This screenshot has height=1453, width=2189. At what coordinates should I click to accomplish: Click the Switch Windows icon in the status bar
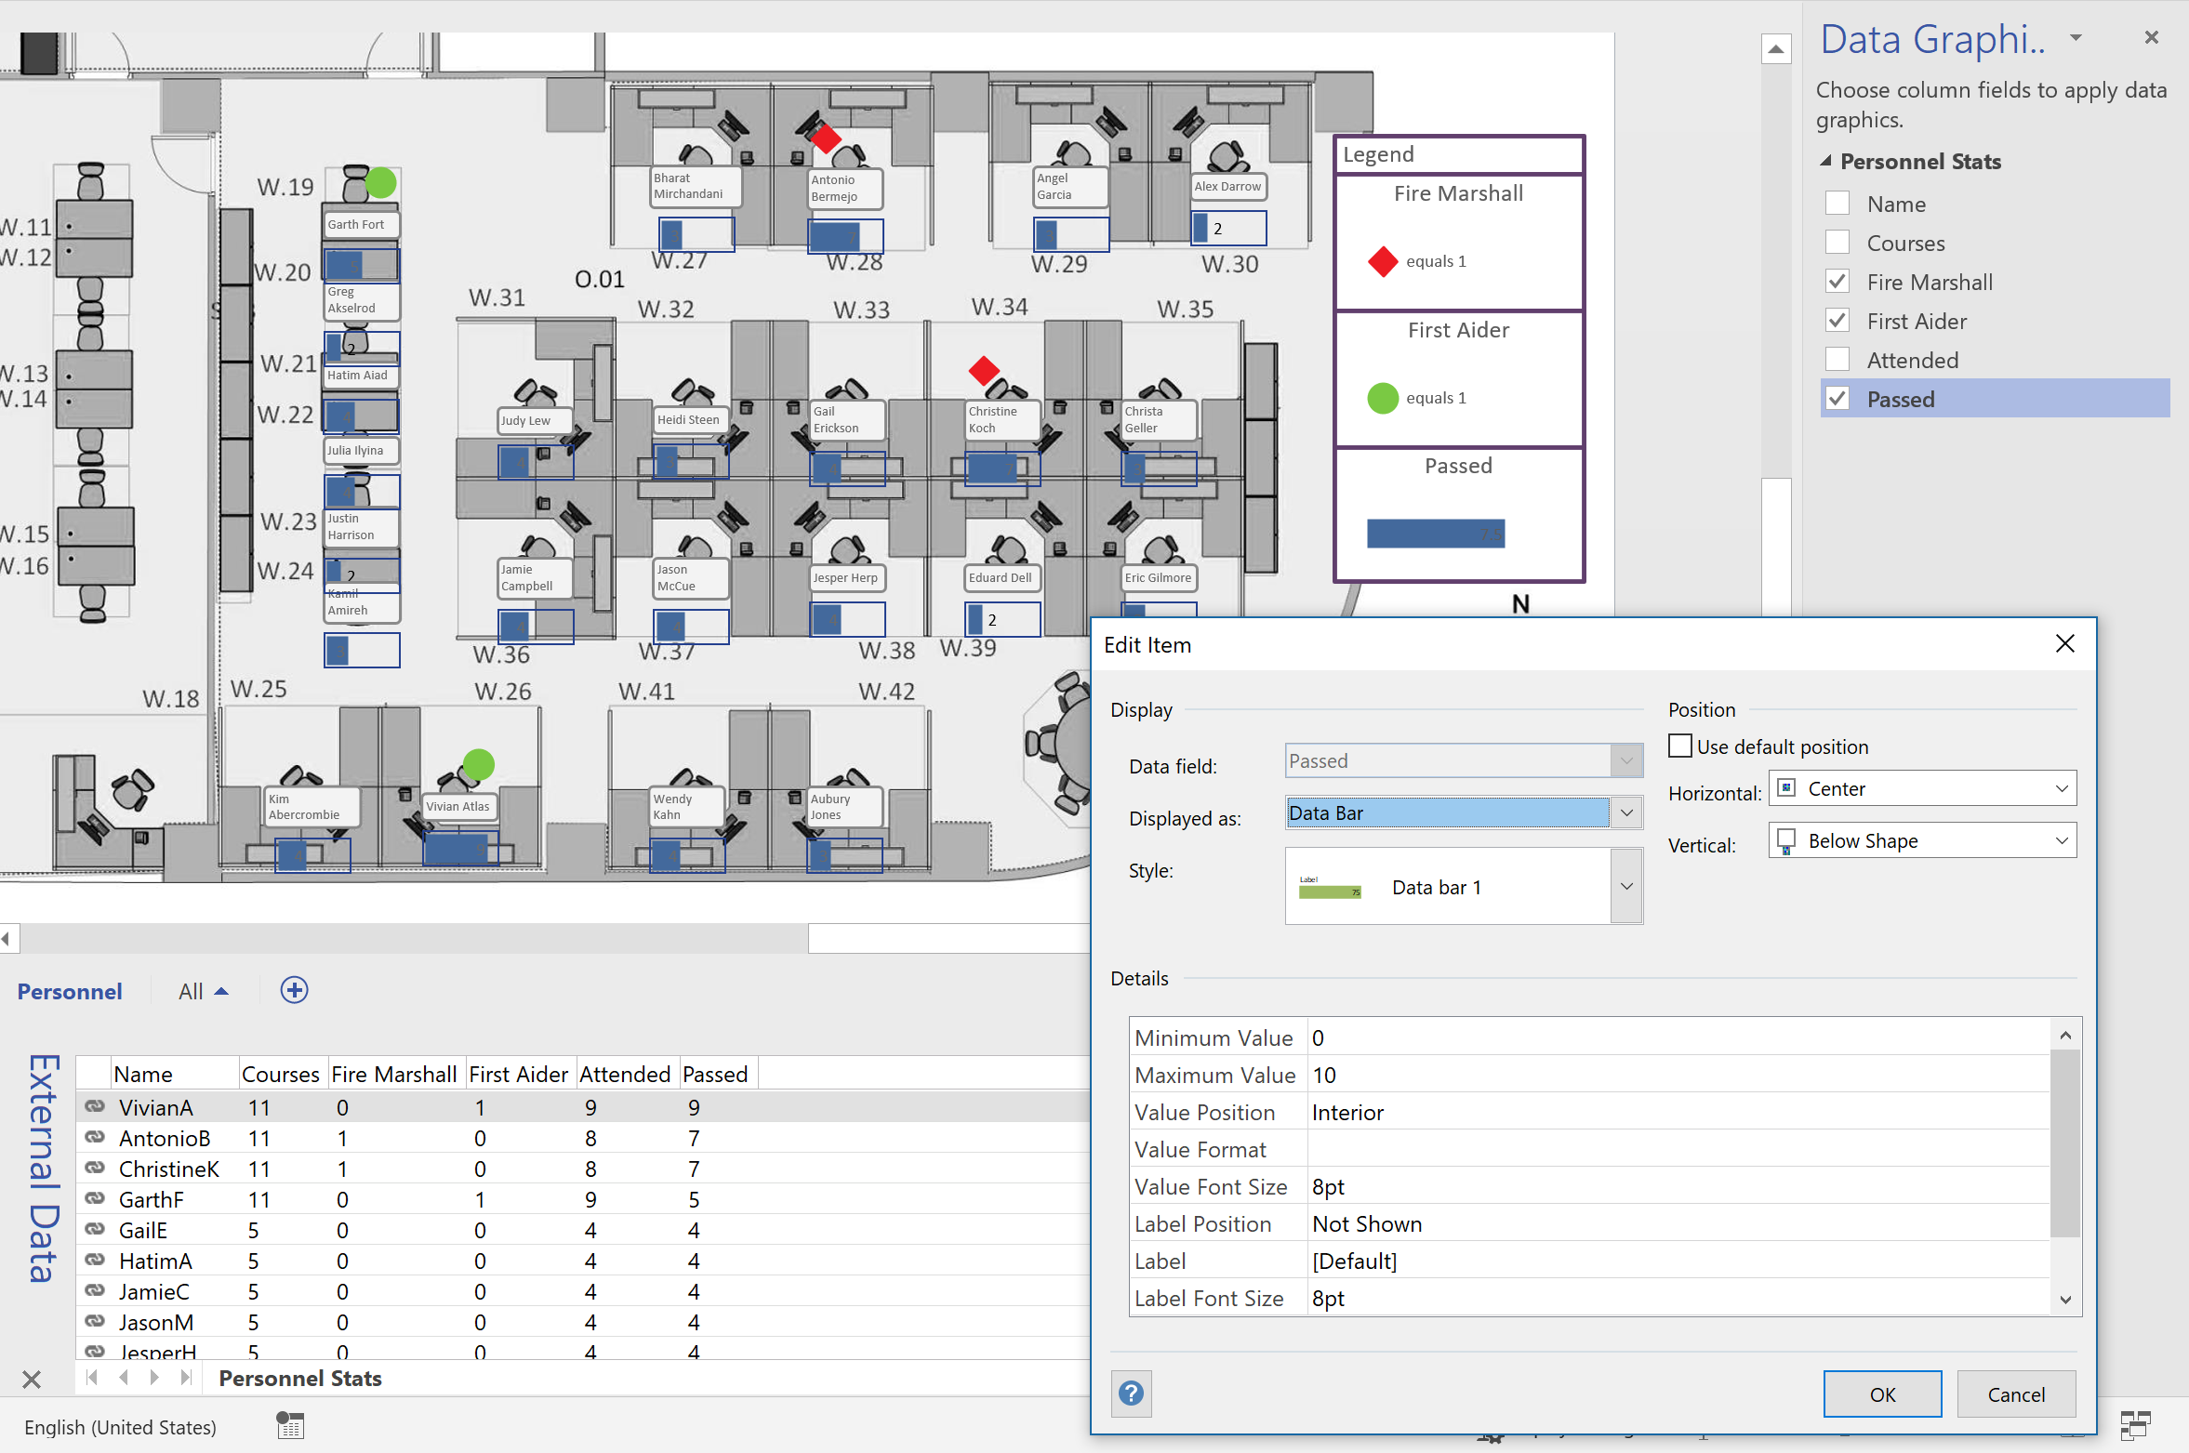[2135, 1425]
